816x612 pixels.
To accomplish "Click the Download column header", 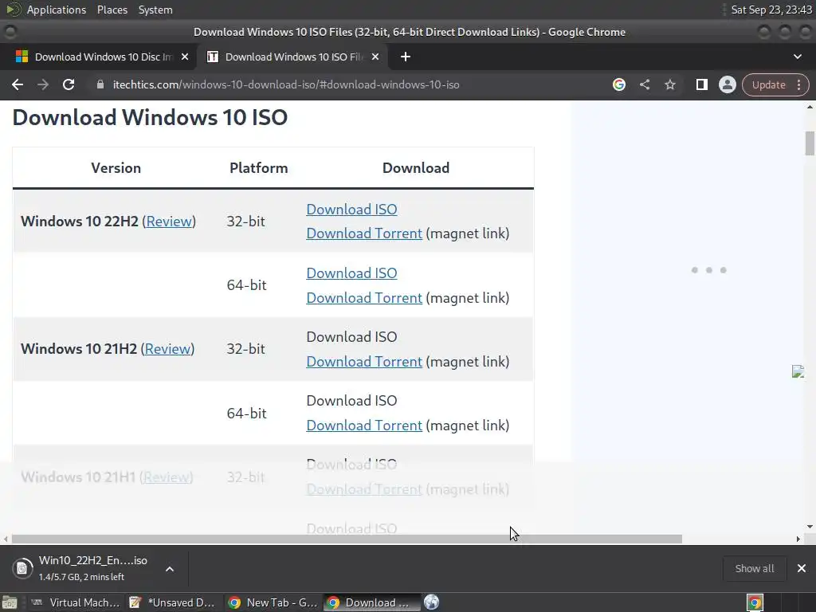I will [416, 168].
